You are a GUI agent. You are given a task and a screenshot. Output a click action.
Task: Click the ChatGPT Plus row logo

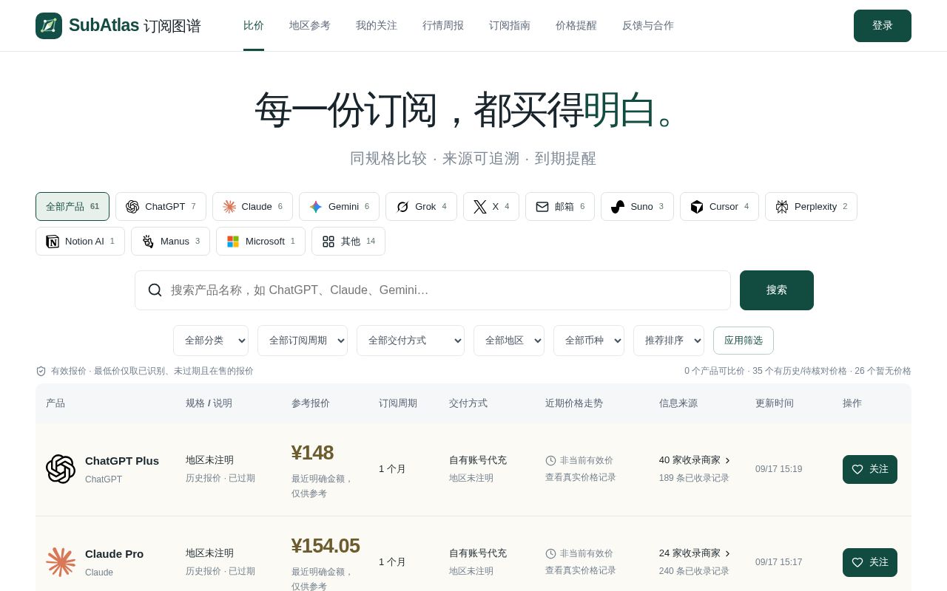click(x=61, y=469)
